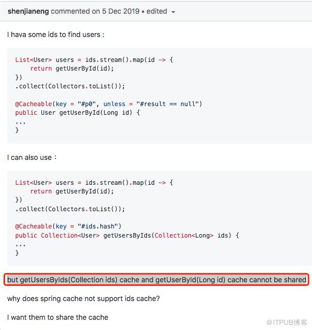312x330 pixels.
Task: Click "List<User> users" line in first code block
Action: (94, 59)
